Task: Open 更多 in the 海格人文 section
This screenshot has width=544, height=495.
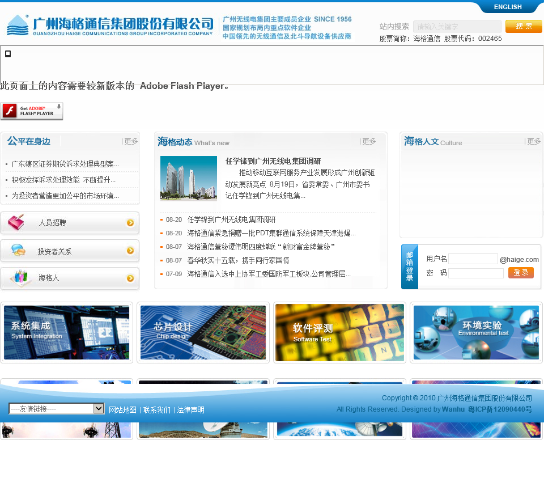Action: pos(533,141)
